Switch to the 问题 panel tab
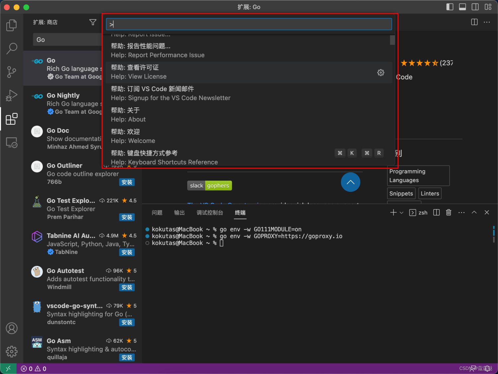The width and height of the screenshot is (498, 374). [157, 213]
